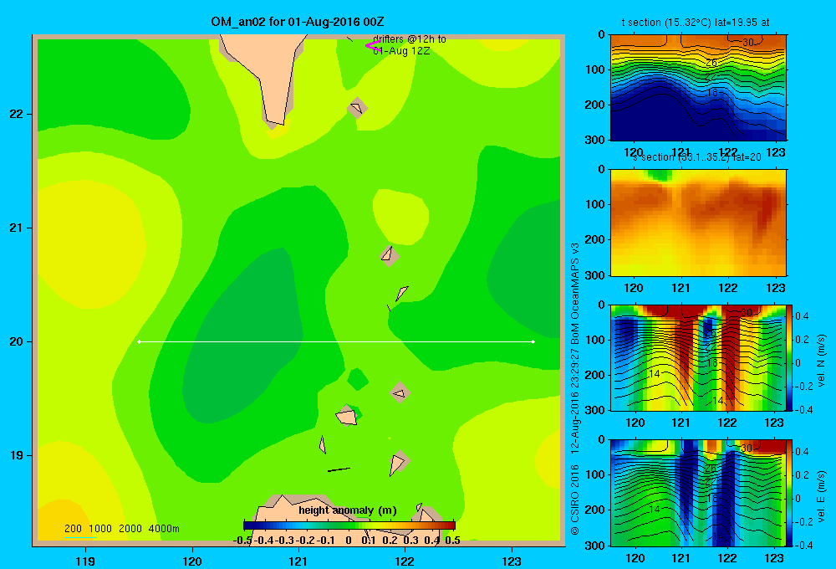Viewport: 836px width, 569px height.
Task: Open the northward velocity section panel
Action: [x=698, y=357]
